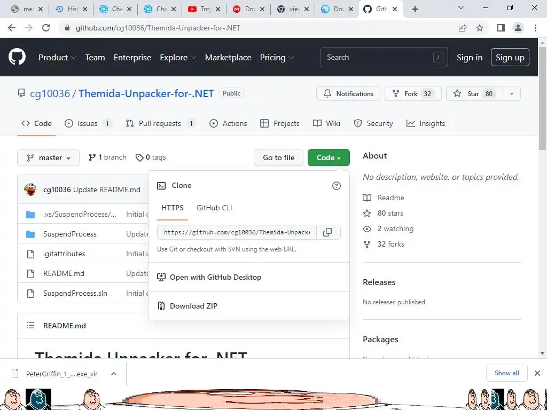Switch to the Actions tab
This screenshot has height=410, width=547.
tap(228, 123)
